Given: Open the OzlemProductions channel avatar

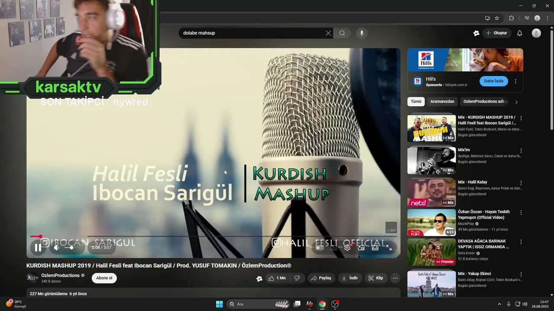Looking at the screenshot, I should tap(32, 278).
